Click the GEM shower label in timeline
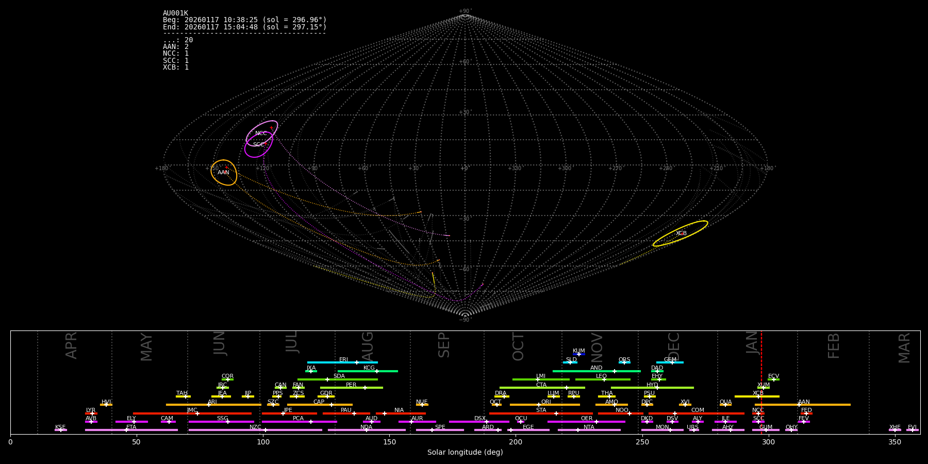The image size is (928, 464). [x=670, y=360]
